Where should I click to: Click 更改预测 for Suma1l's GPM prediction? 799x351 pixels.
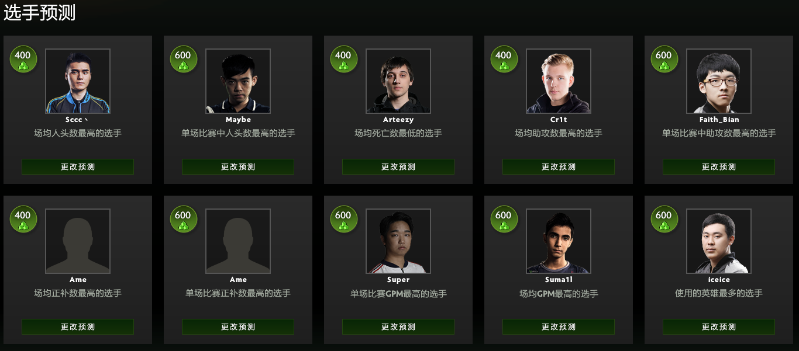pyautogui.click(x=559, y=326)
